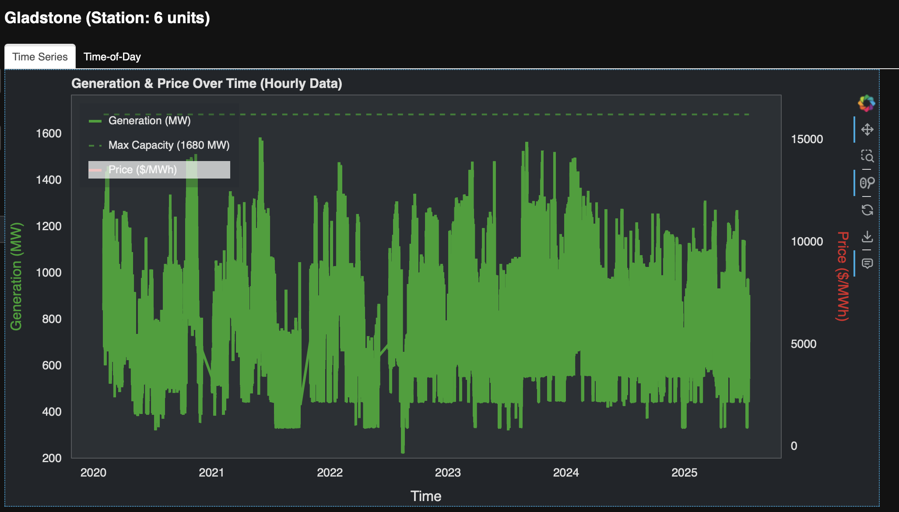Switch to the Time-of-Day tab
899x512 pixels.
pos(112,57)
